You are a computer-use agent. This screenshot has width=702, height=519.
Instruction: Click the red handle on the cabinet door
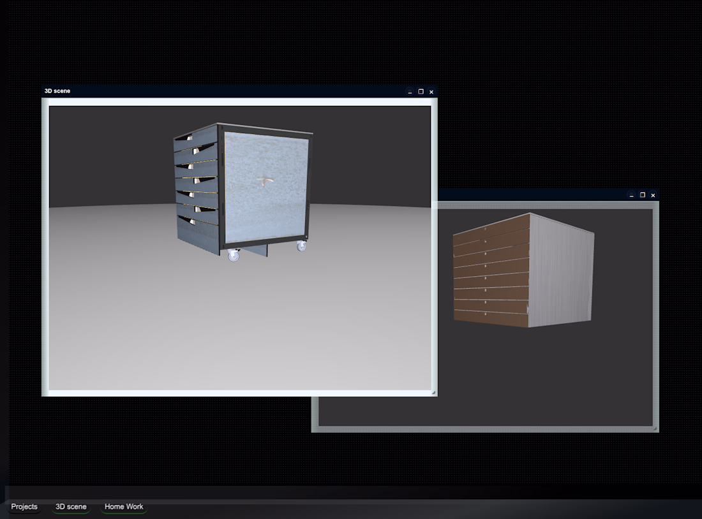click(x=265, y=180)
